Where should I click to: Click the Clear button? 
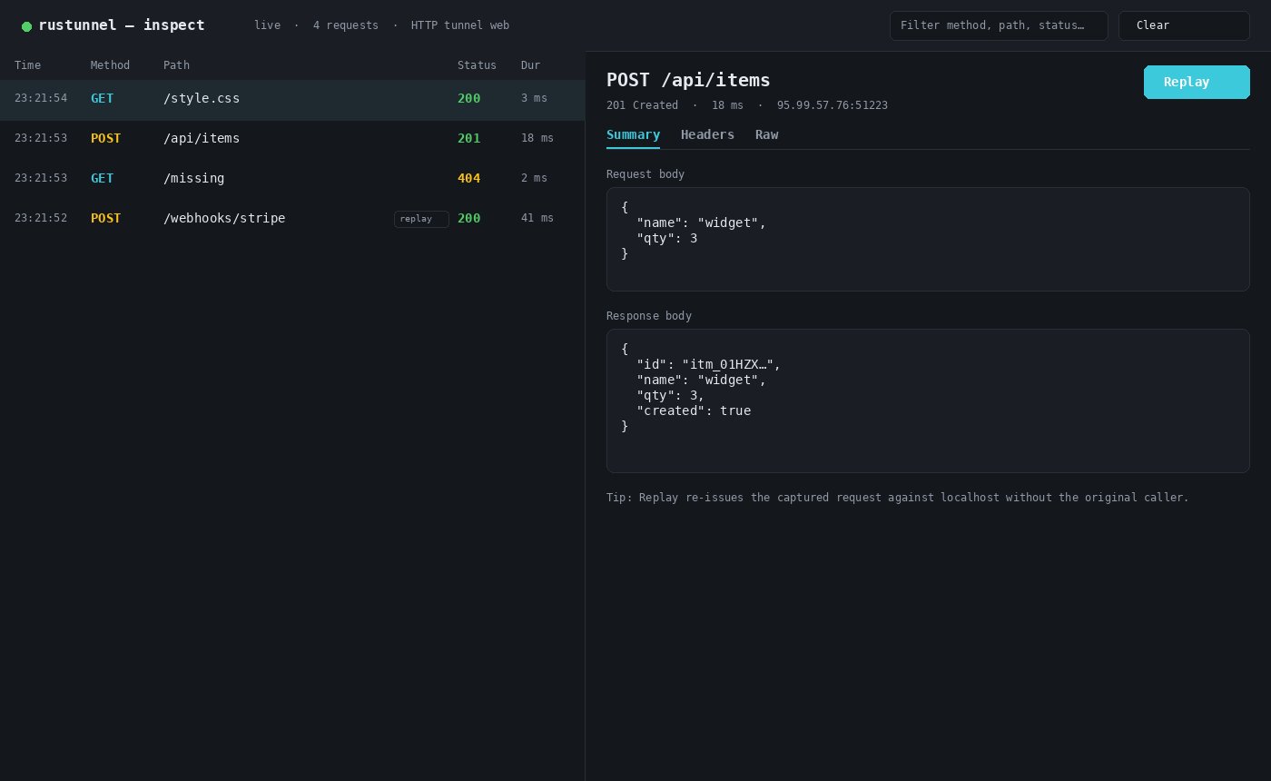(1184, 25)
